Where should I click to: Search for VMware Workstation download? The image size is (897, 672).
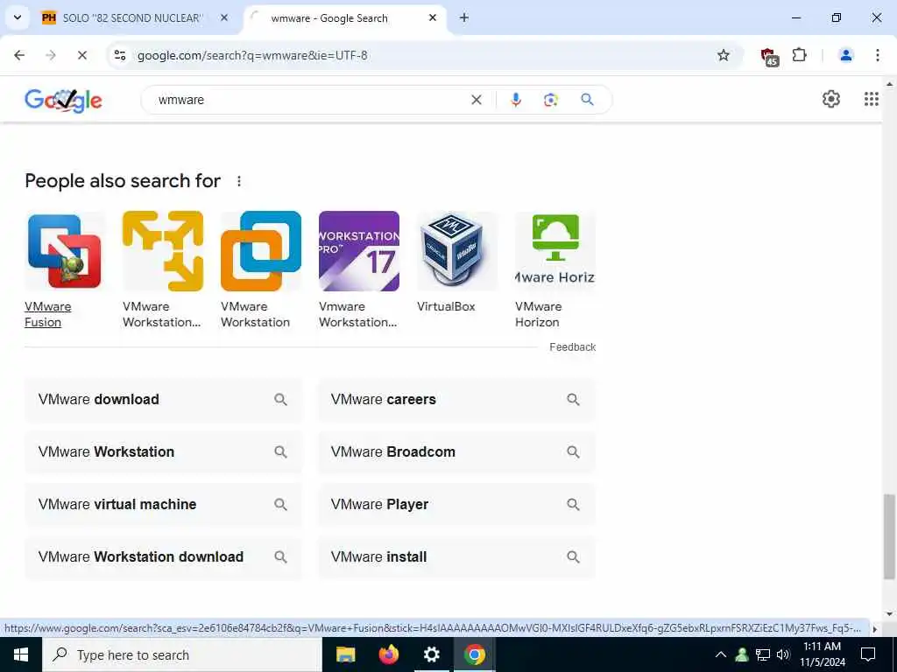tap(163, 557)
